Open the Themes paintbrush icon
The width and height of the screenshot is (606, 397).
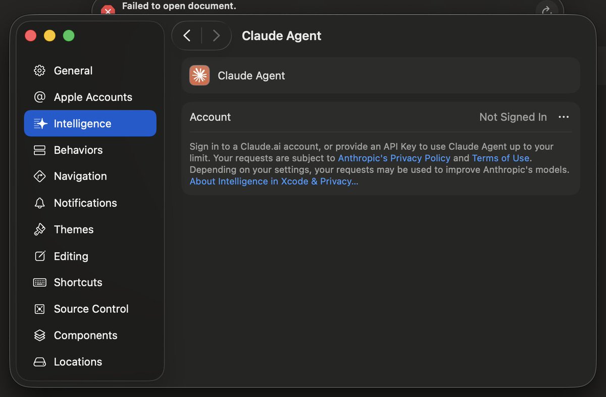(x=39, y=230)
